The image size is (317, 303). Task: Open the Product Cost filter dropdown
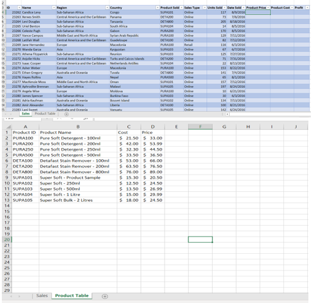(x=292, y=7)
